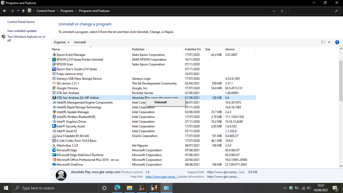Go to Control Panel in the breadcrumb
The image size is (343, 193).
click(46, 11)
